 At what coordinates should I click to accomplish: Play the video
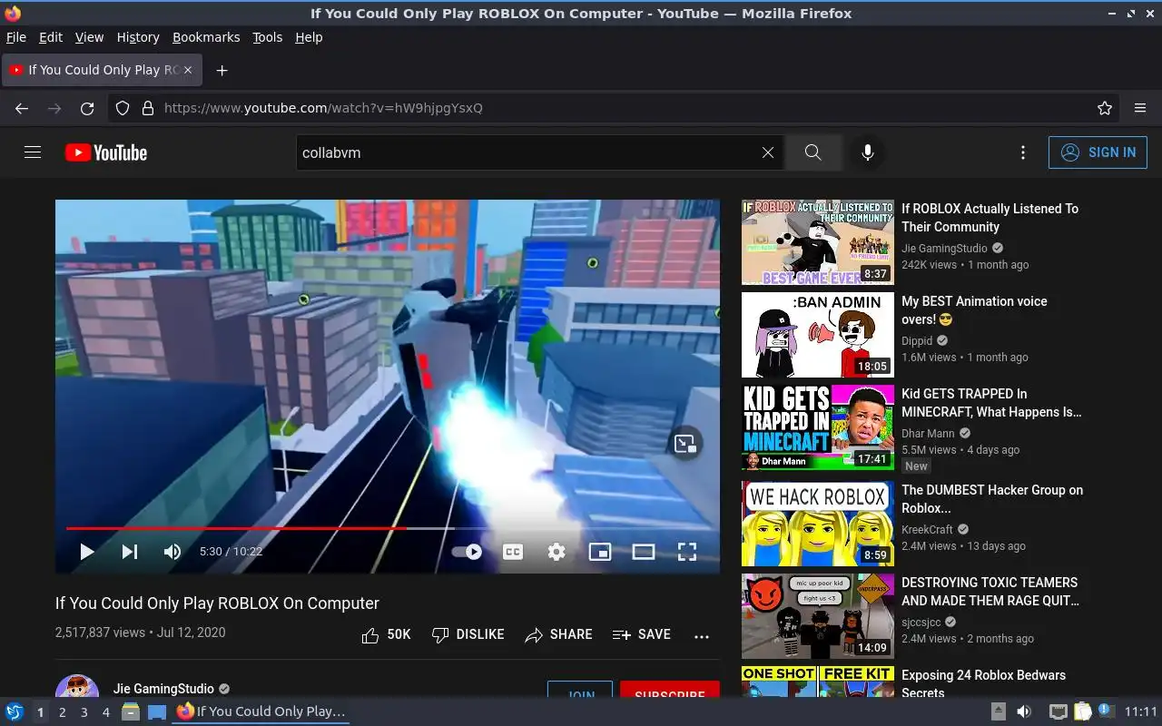pyautogui.click(x=86, y=551)
